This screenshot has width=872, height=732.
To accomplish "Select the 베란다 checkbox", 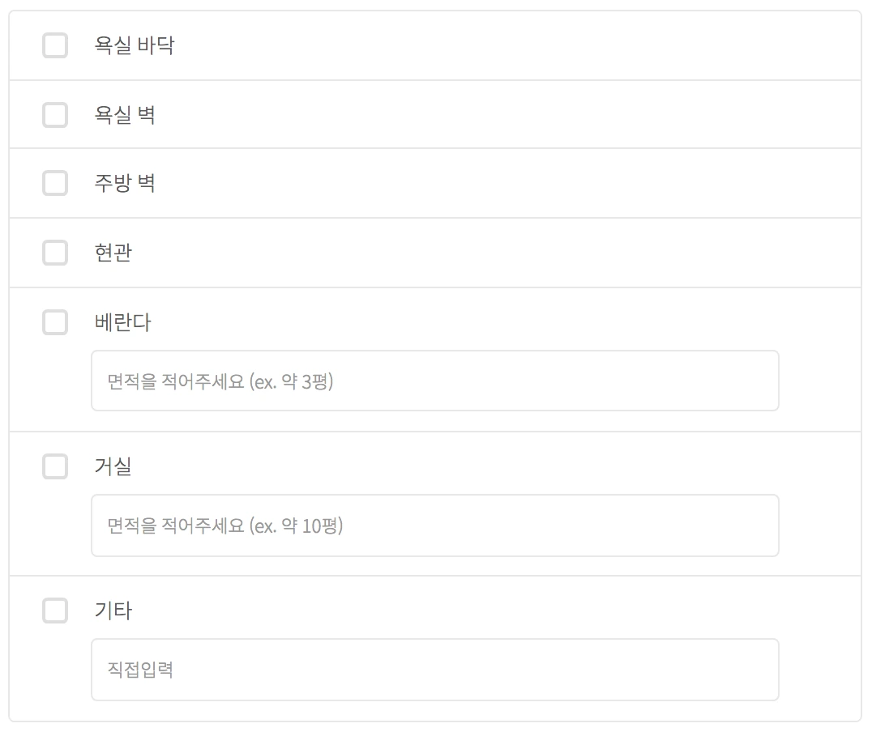I will (x=54, y=322).
